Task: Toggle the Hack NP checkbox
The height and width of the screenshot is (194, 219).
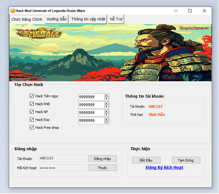Action: [x=32, y=112]
